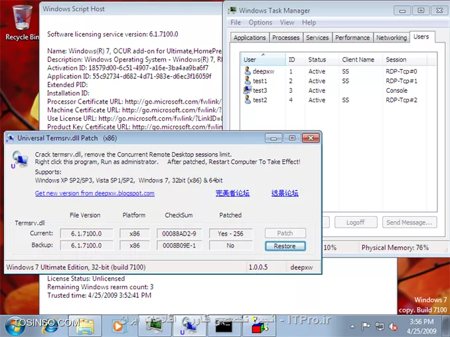450x337 pixels.
Task: Sort by the User column header
Action: [x=263, y=59]
